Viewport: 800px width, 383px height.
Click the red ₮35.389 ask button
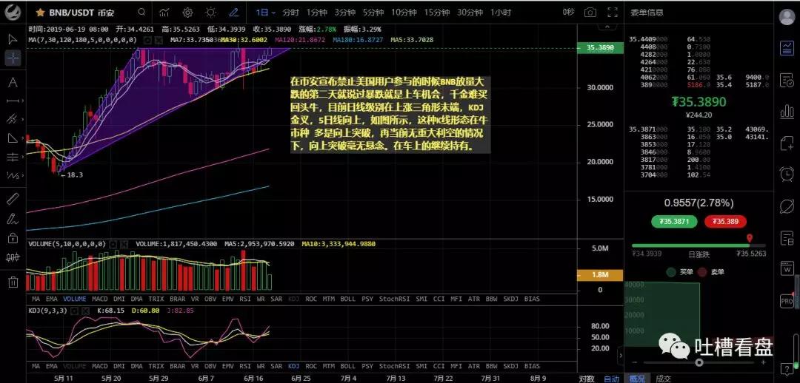(x=725, y=222)
